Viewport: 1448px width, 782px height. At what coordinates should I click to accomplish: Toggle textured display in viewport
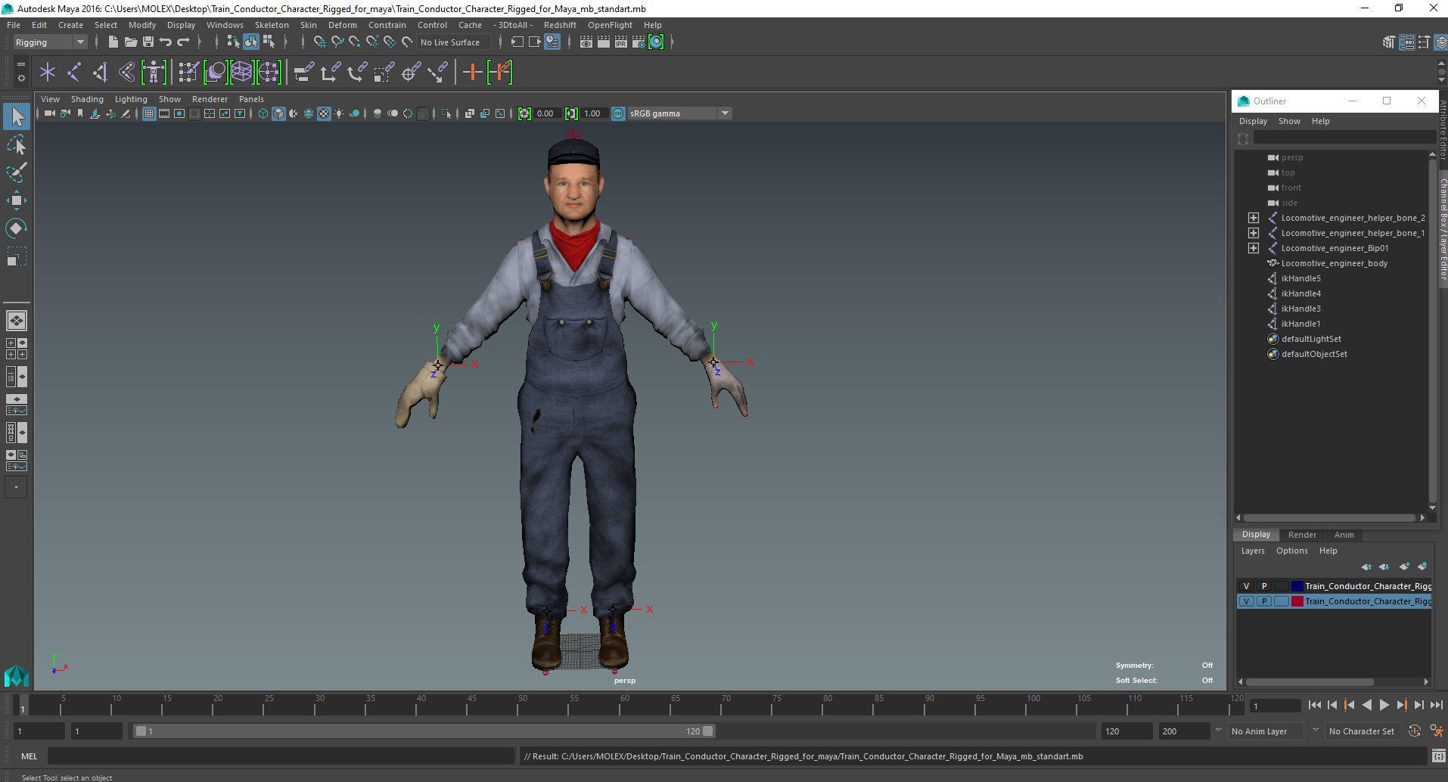coord(324,113)
